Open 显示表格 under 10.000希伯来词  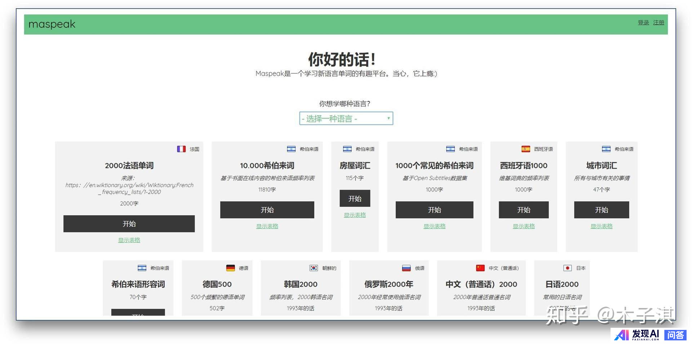tap(267, 226)
